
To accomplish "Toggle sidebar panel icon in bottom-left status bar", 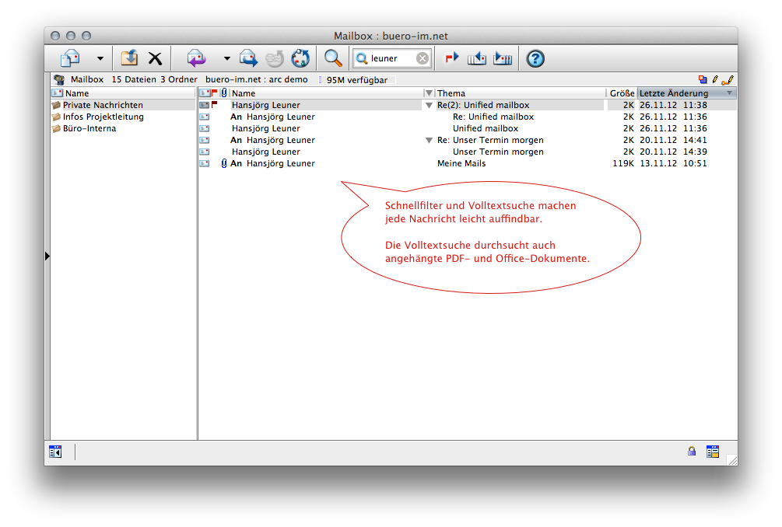I will [x=55, y=451].
